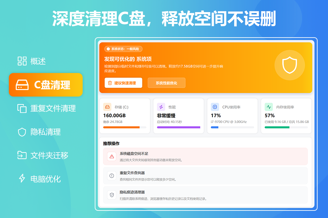Click the 重复文件清理 copy icon

22,108
